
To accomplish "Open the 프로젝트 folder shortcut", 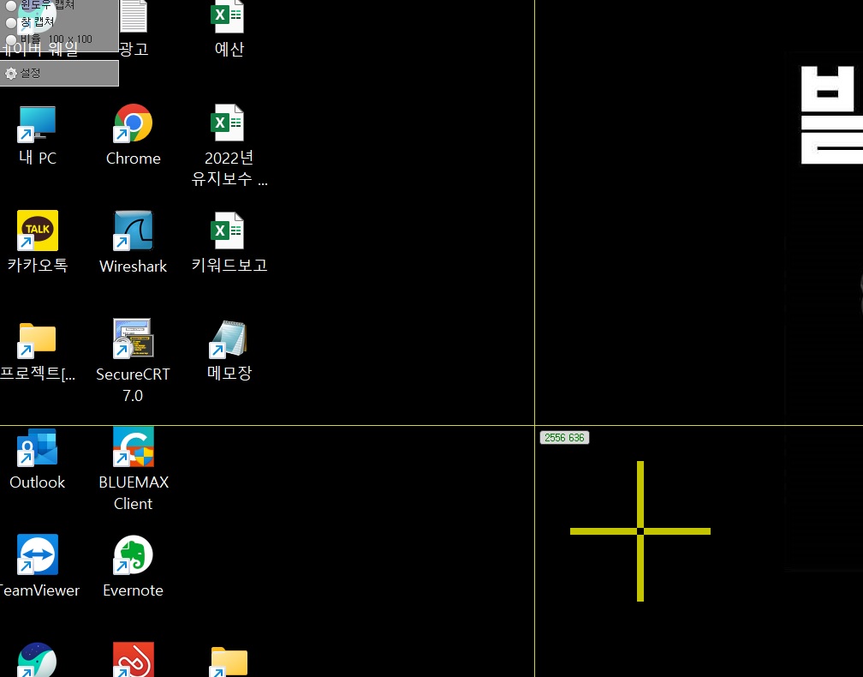I will [38, 351].
